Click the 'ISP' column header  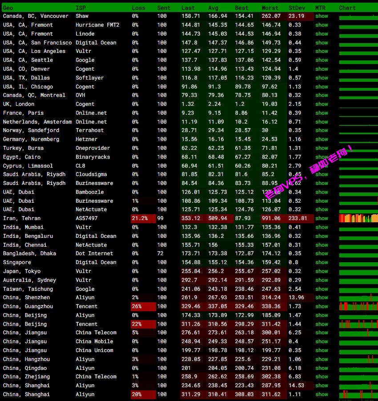(x=80, y=8)
